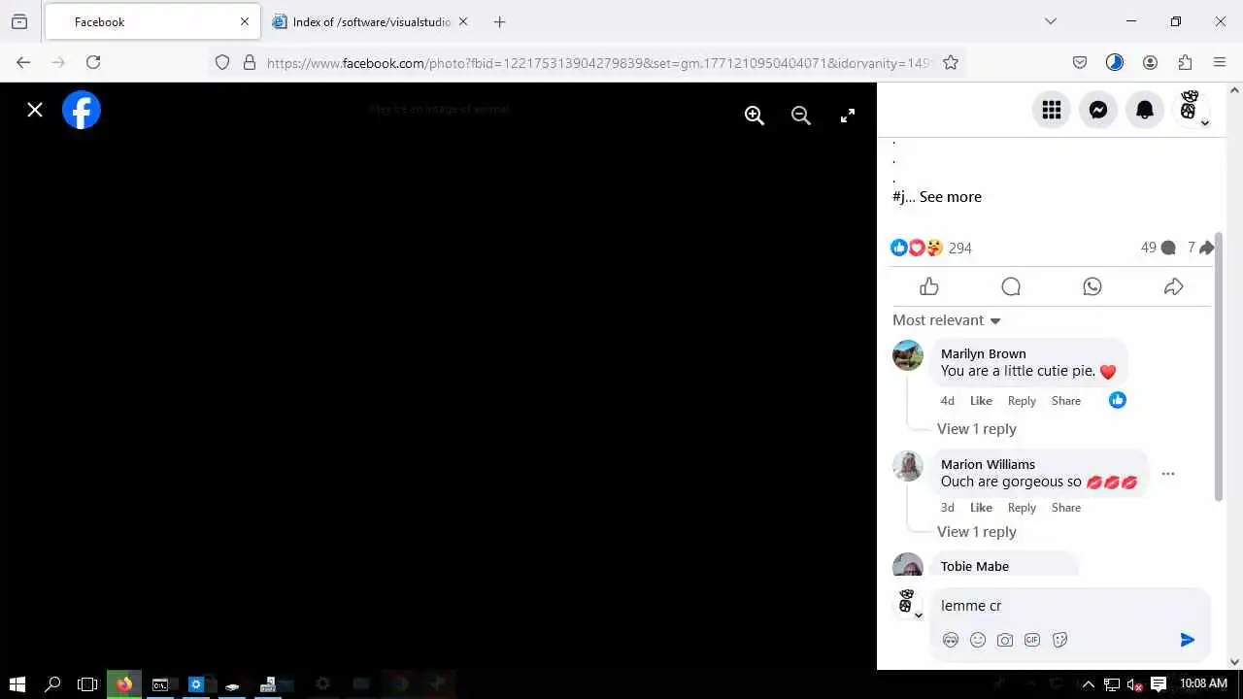Insert an emoji in comment
This screenshot has width=1243, height=699.
(x=978, y=640)
